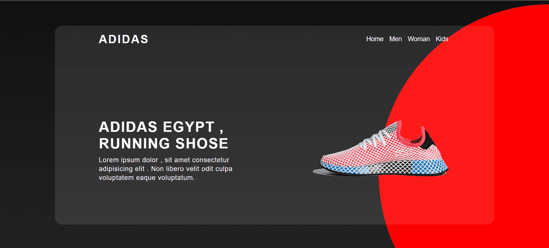The image size is (549, 248).
Task: Click the blue mesh sole of the shoe
Action: click(x=431, y=166)
